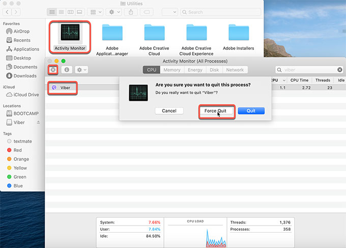Click the Finder search field
The width and height of the screenshot is (346, 248).
click(x=221, y=12)
